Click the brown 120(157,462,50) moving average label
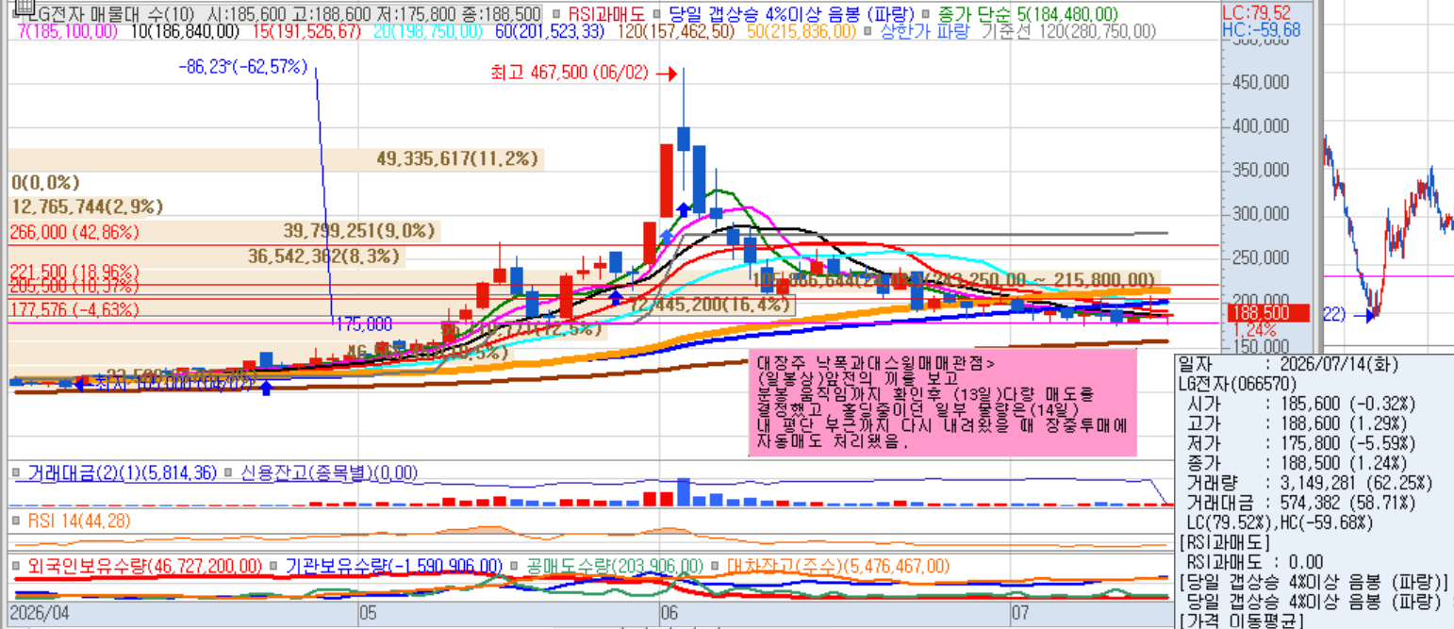Screen dimensions: 1454x629 coord(675,31)
